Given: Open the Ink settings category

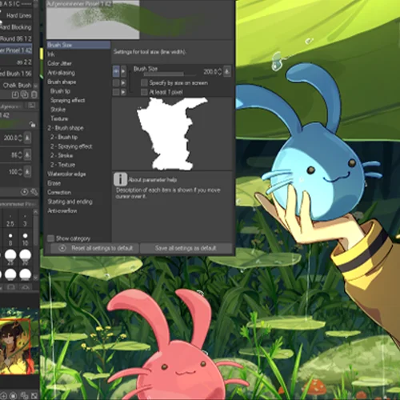Looking at the screenshot, I should tap(78, 54).
